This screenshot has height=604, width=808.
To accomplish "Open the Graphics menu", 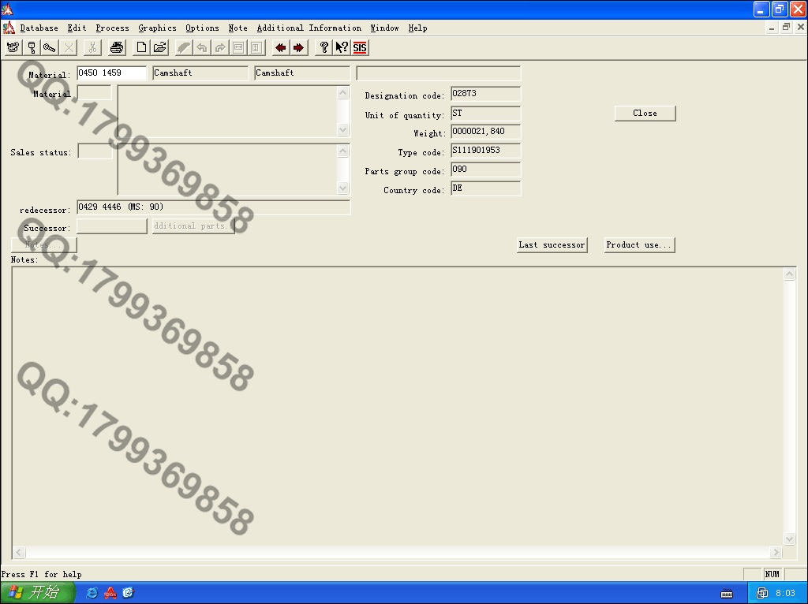I will (157, 28).
